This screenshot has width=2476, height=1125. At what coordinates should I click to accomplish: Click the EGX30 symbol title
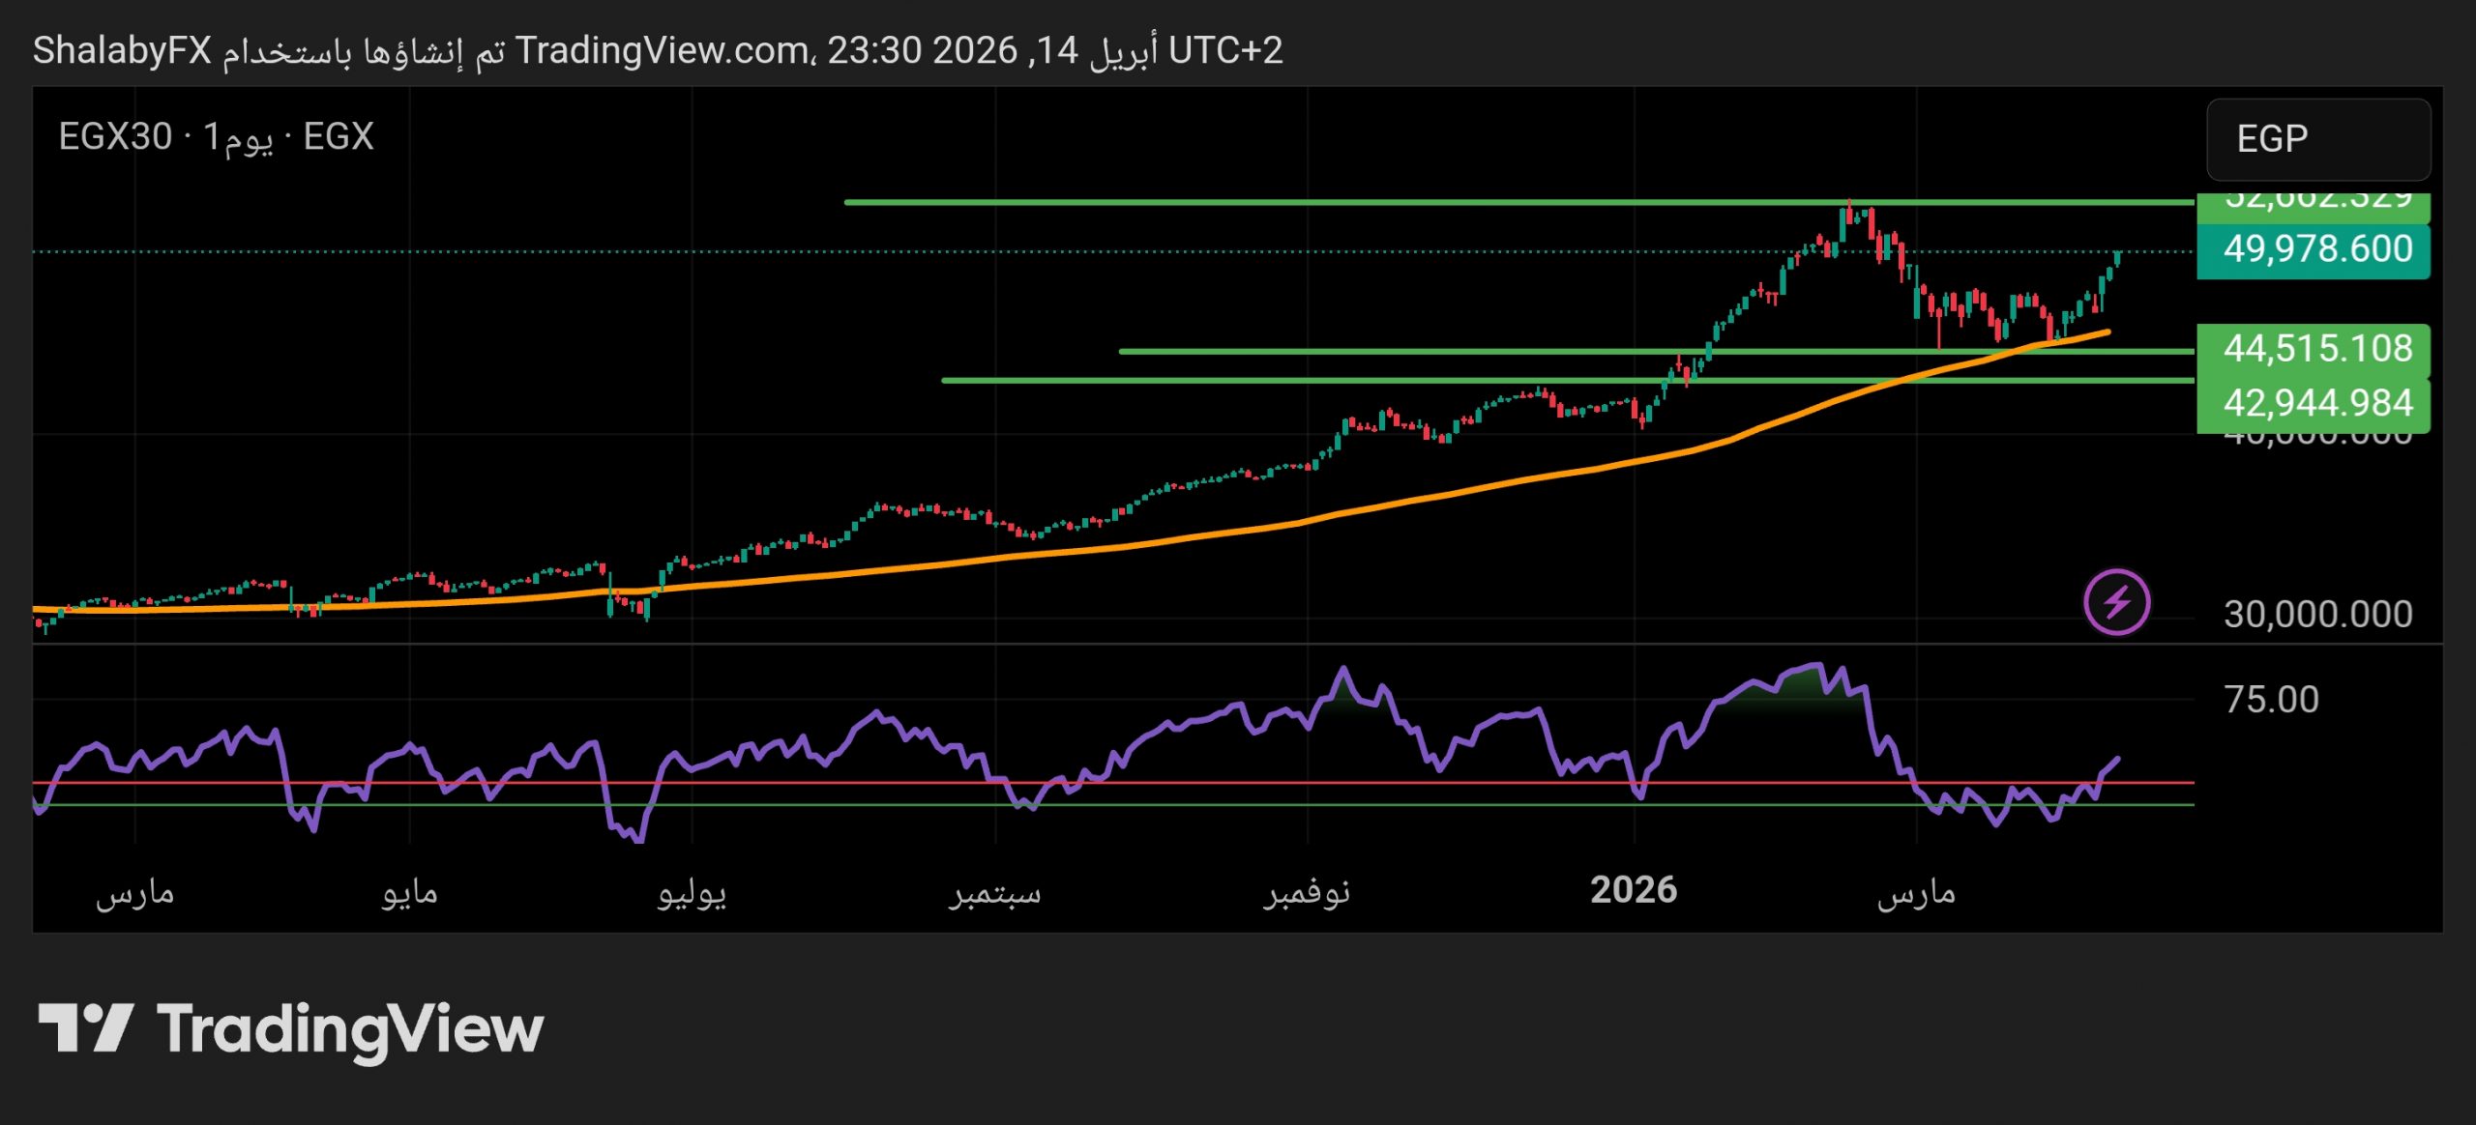(115, 136)
